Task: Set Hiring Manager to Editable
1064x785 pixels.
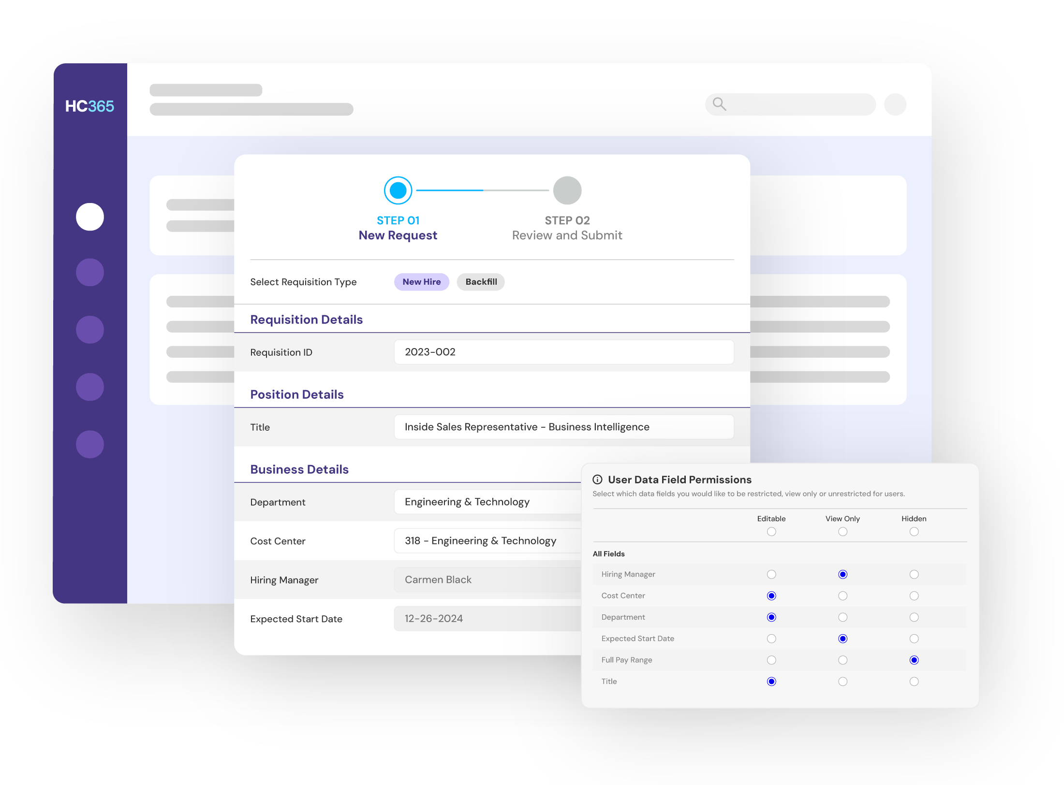Action: click(771, 574)
